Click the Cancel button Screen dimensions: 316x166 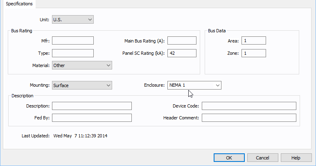[x=263, y=157]
